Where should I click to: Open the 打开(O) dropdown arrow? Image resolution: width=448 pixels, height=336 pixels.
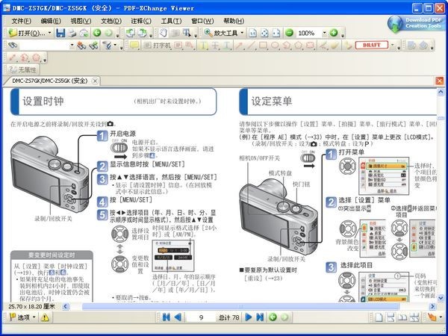click(49, 33)
